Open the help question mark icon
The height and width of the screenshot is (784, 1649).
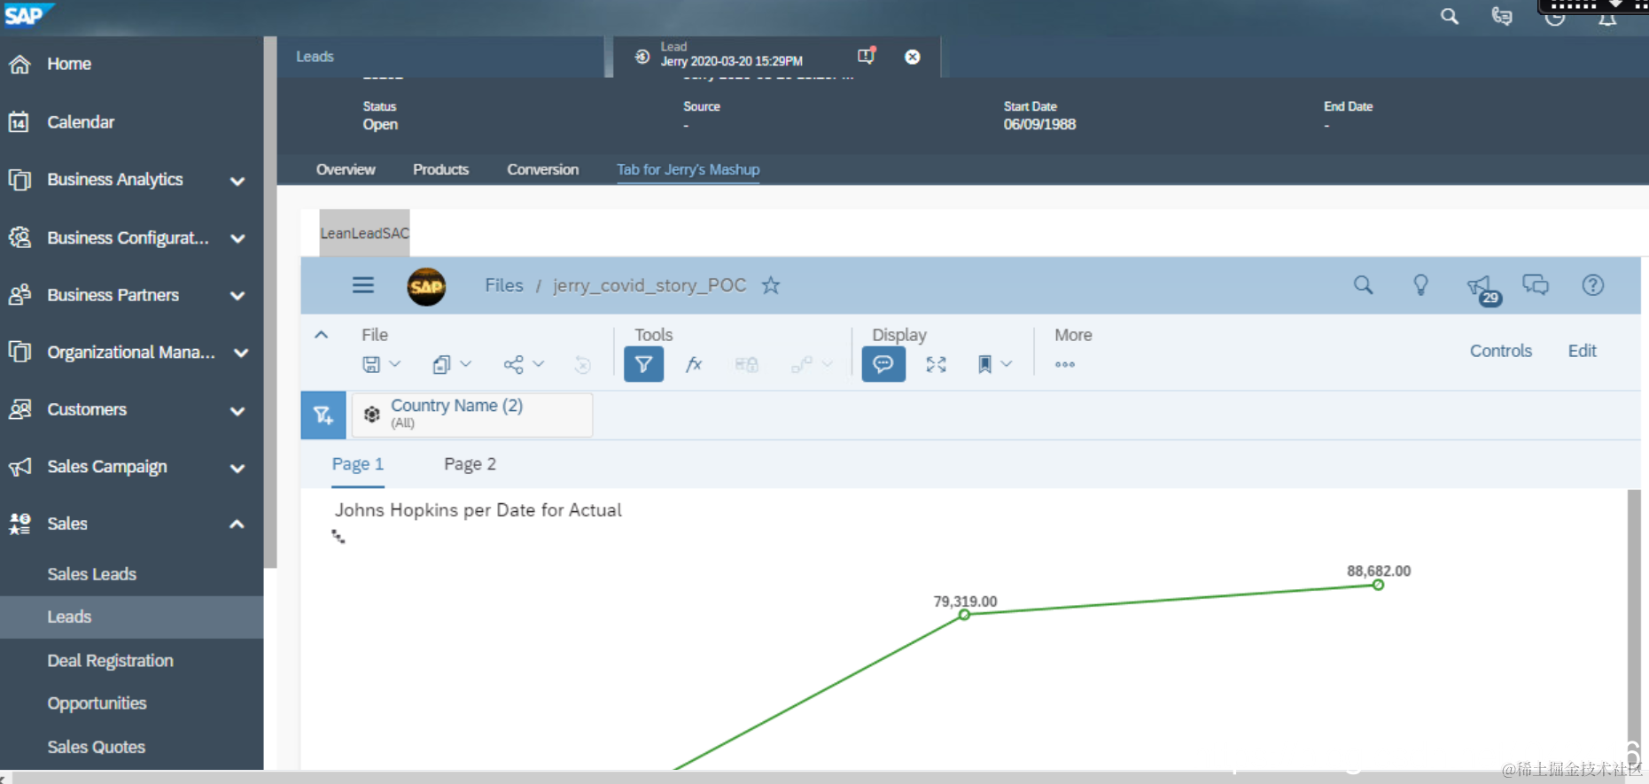[1592, 285]
